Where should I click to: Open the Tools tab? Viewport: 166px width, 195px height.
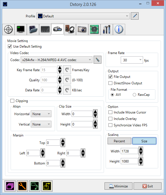107,29
